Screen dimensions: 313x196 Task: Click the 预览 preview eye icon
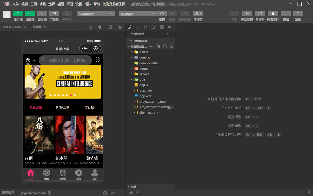point(172,14)
